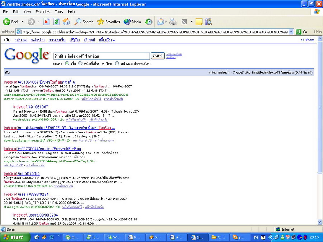
Task: Switch to the C:... folder taskbar button
Action: [219, 237]
